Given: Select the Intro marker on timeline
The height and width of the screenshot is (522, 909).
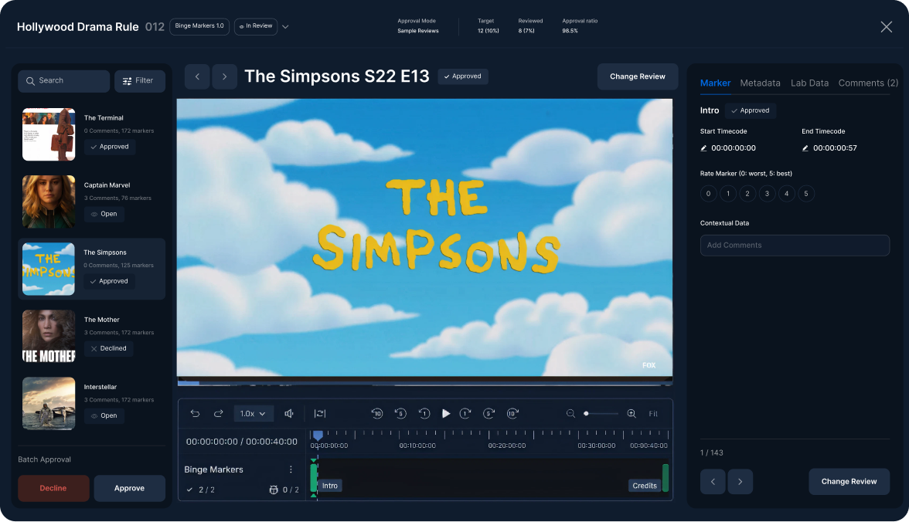Looking at the screenshot, I should 330,486.
